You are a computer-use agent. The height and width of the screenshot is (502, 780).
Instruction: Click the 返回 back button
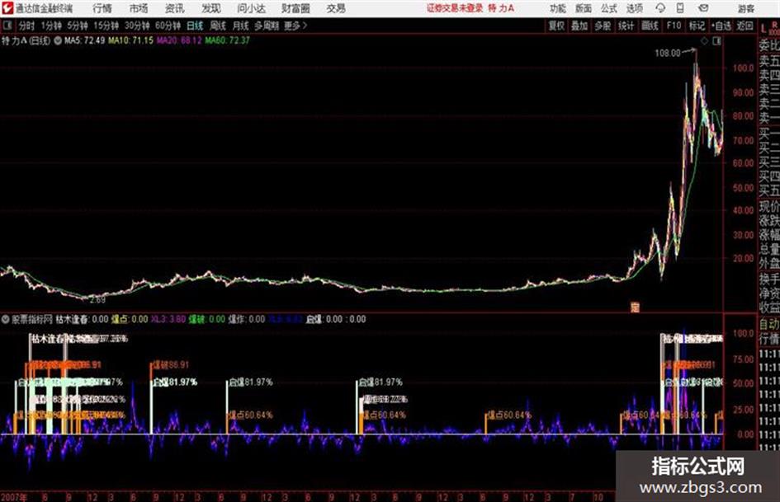[745, 26]
